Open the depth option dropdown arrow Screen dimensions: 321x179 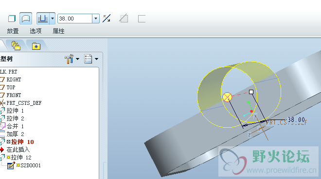(x=53, y=19)
